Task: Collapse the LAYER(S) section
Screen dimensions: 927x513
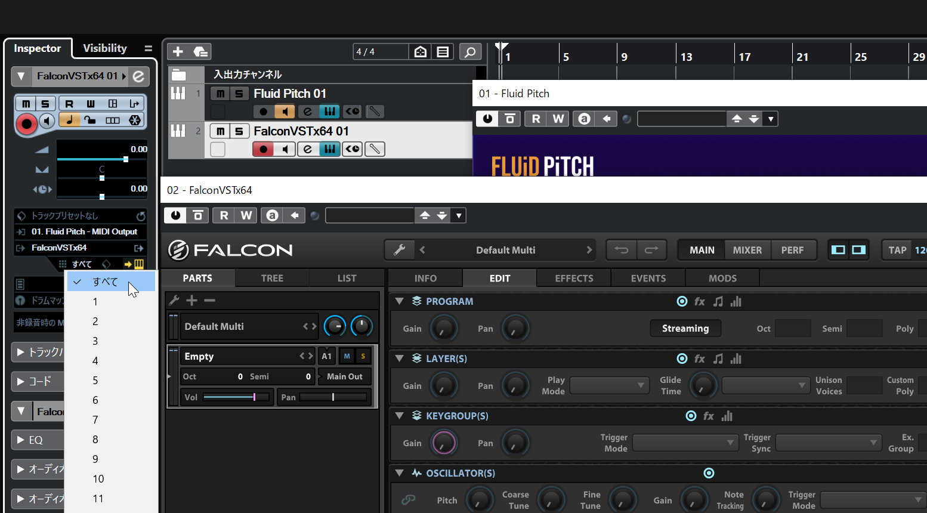Action: (400, 359)
